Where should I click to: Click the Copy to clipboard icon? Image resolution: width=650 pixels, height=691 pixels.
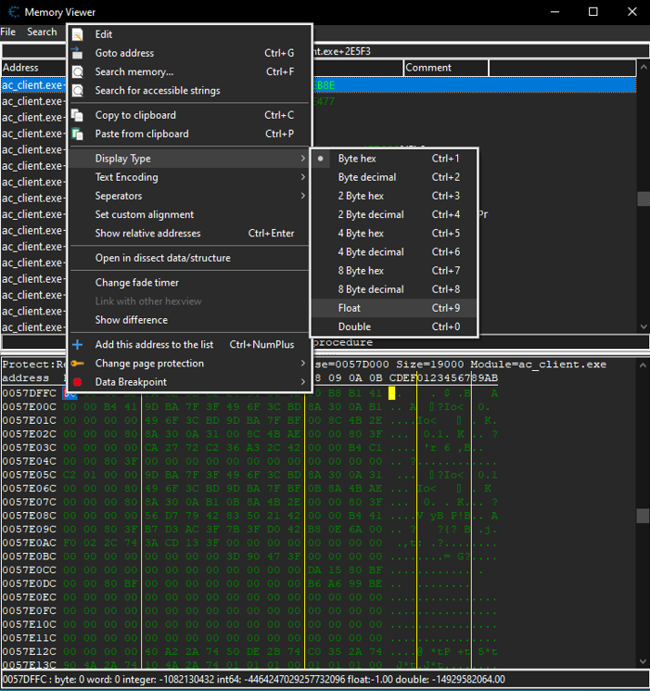point(78,115)
